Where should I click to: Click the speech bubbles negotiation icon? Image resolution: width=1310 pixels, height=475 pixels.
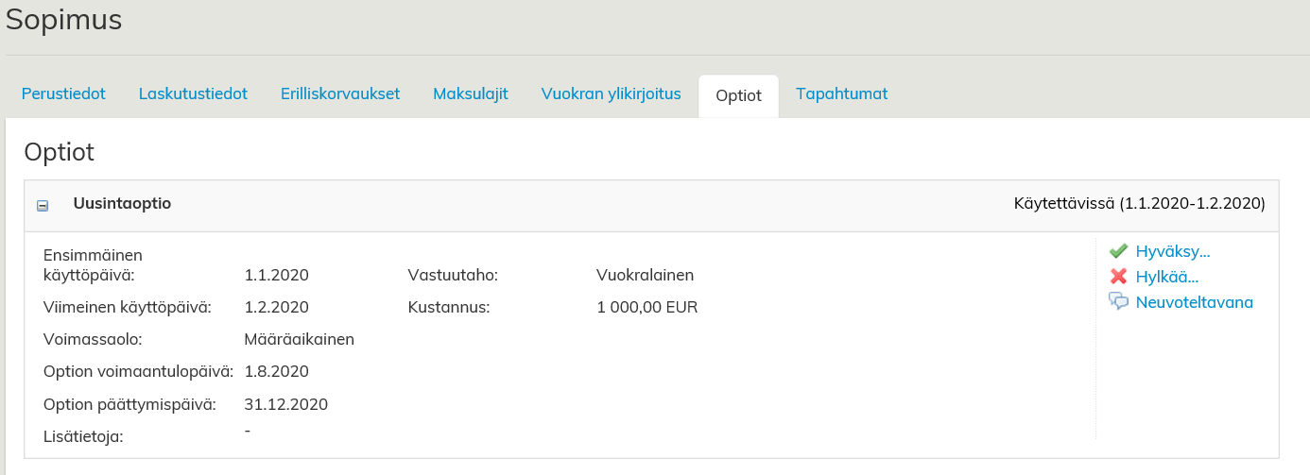tap(1118, 302)
